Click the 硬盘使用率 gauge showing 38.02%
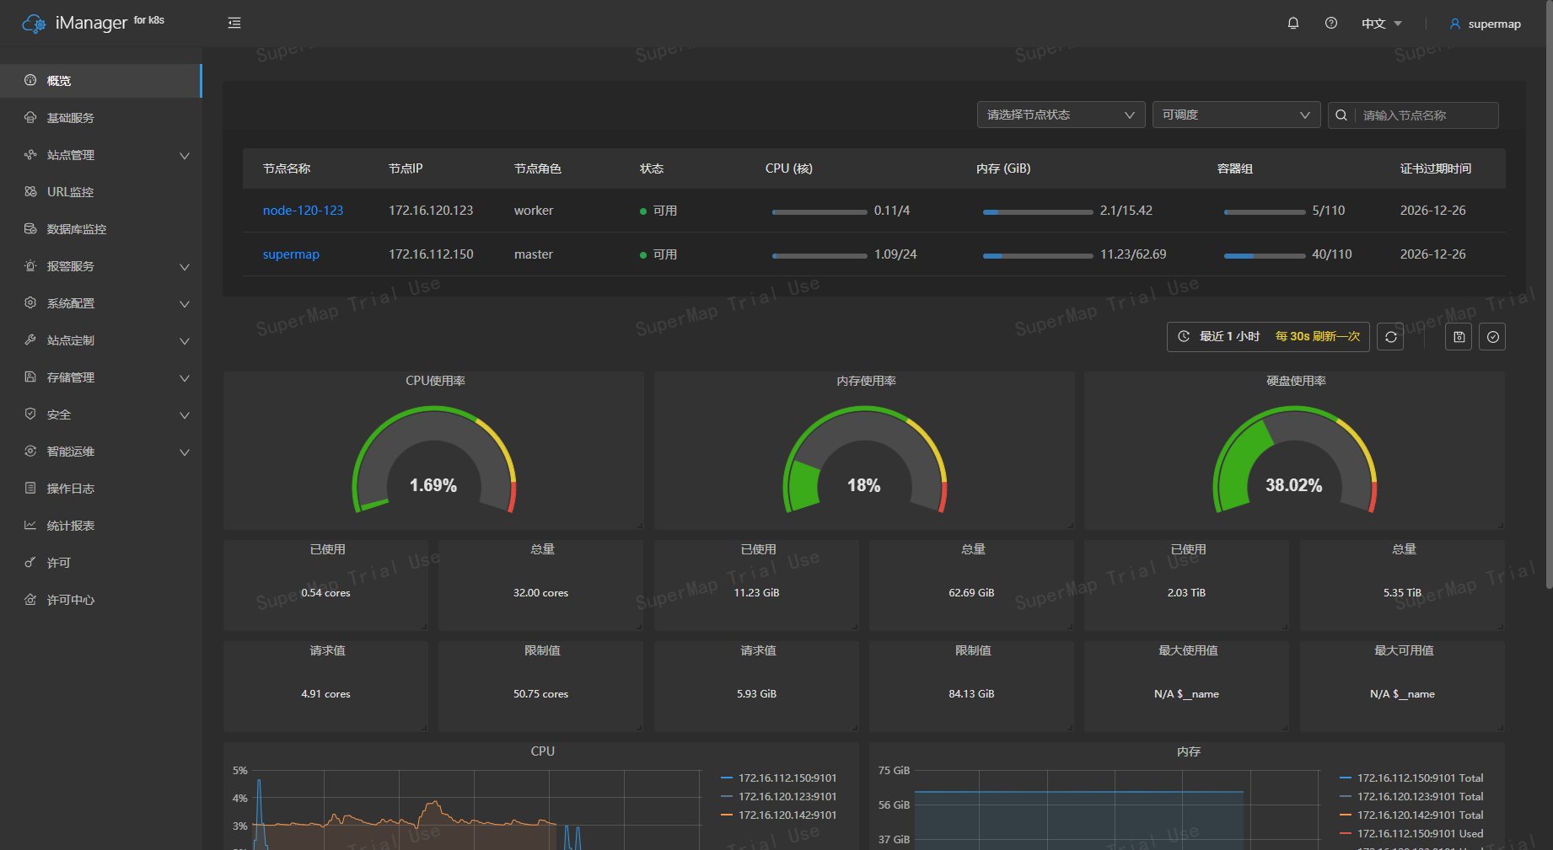 [x=1294, y=459]
